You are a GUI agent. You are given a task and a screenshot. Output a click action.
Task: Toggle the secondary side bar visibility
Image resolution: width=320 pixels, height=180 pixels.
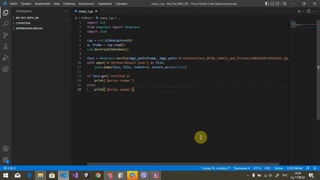(277, 3)
